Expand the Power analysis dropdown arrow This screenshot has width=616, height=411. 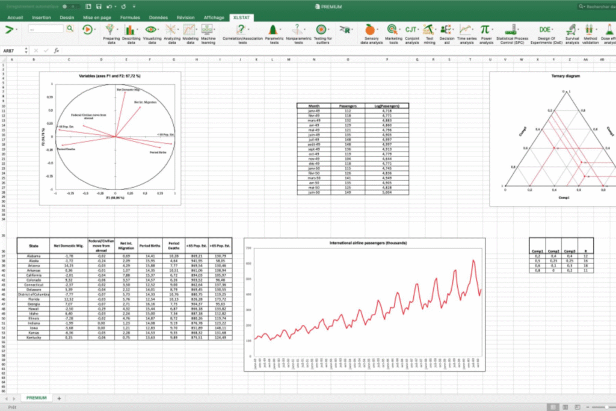tap(493, 29)
